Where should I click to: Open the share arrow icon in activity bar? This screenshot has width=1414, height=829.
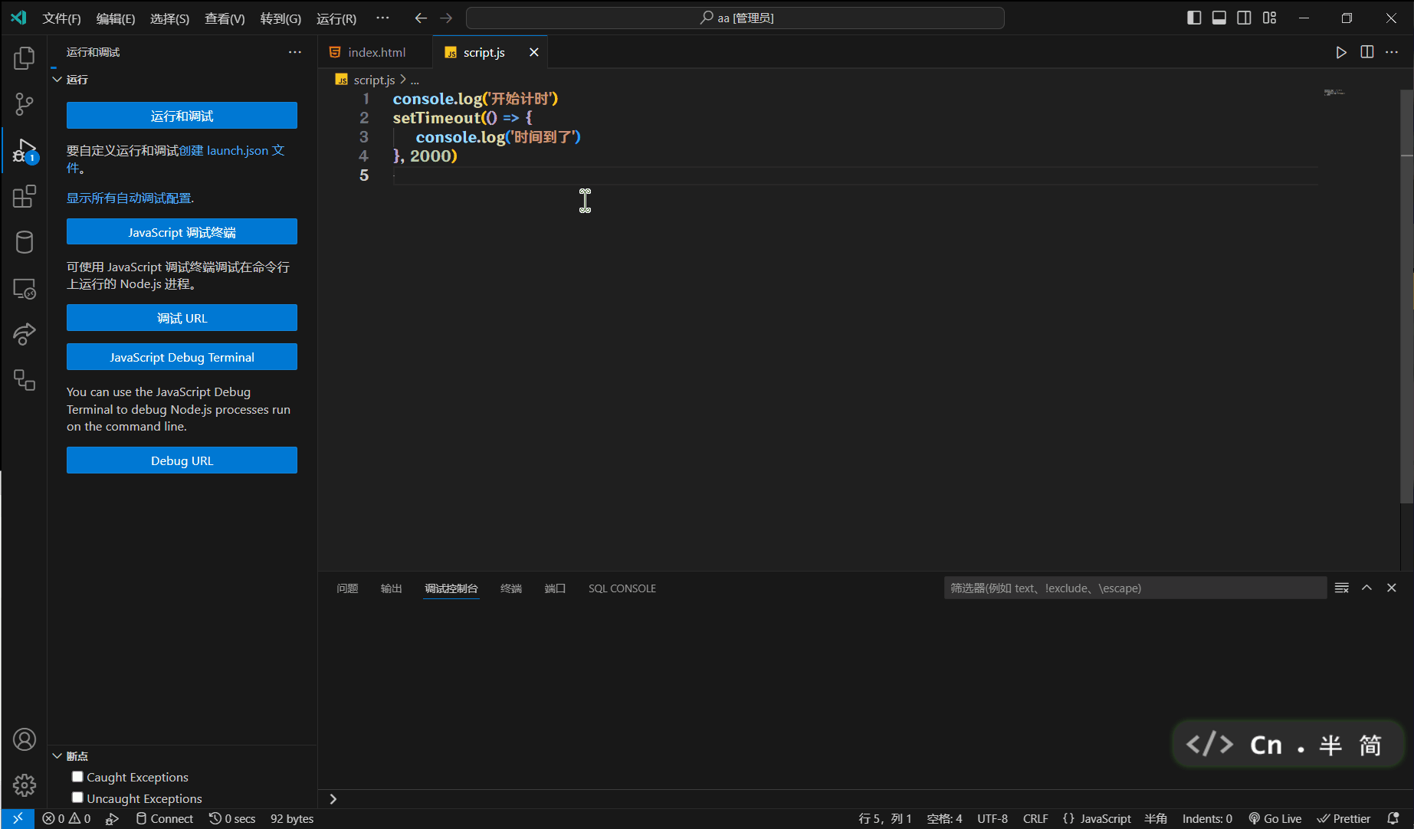coord(24,334)
